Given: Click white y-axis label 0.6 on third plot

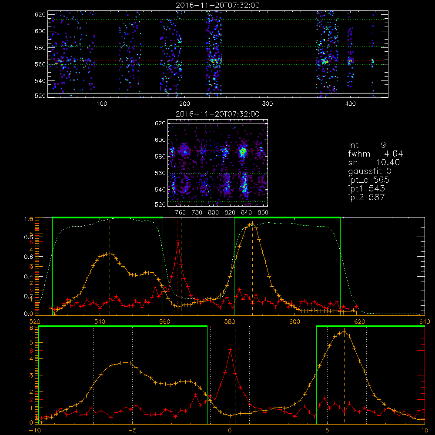Looking at the screenshot, I should [x=28, y=257].
